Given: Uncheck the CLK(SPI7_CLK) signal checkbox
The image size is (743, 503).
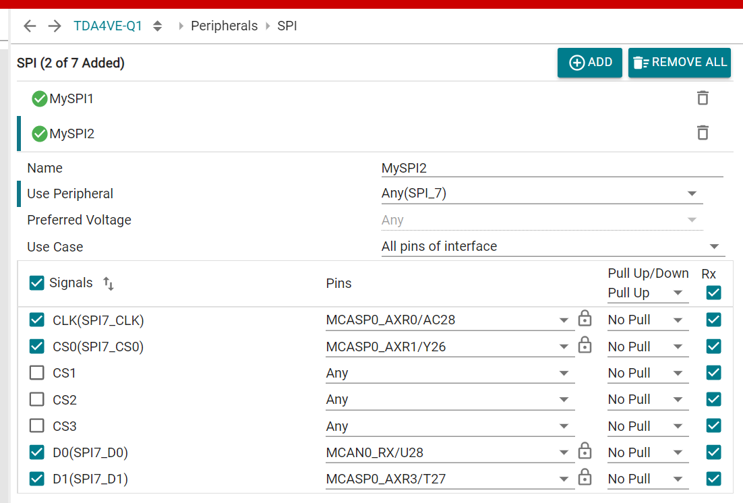Looking at the screenshot, I should click(36, 320).
